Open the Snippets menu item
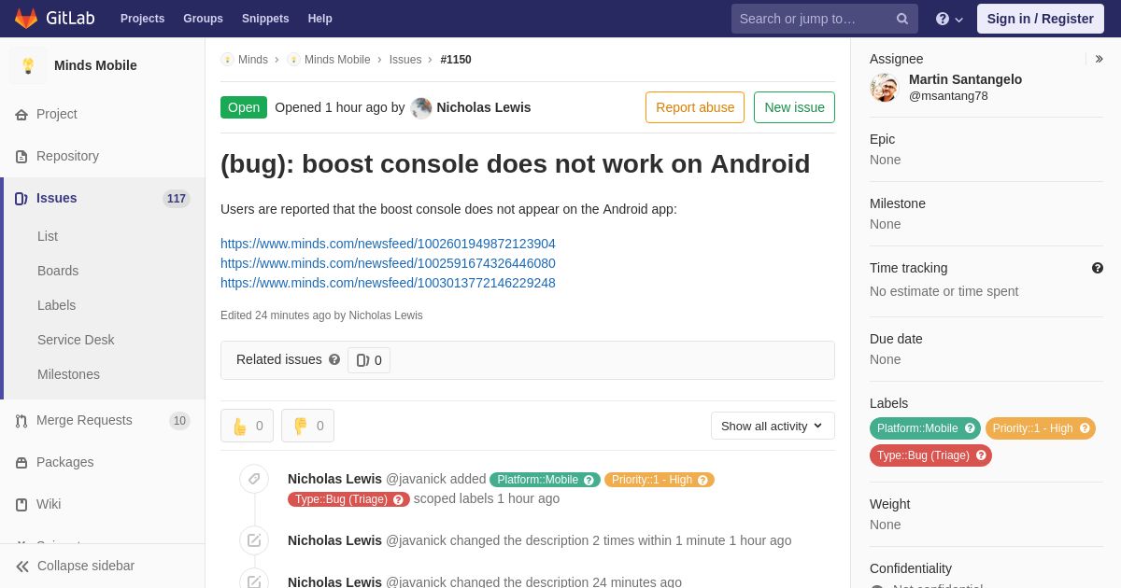The width and height of the screenshot is (1121, 588). tap(265, 19)
